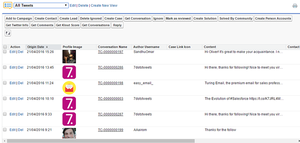Toggle the select-all checkbox in header row
This screenshot has height=143, width=300.
coord(5,47)
